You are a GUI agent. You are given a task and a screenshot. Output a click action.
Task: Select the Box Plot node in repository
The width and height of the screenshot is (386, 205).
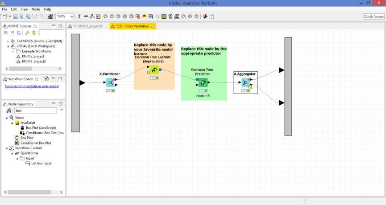point(27,138)
